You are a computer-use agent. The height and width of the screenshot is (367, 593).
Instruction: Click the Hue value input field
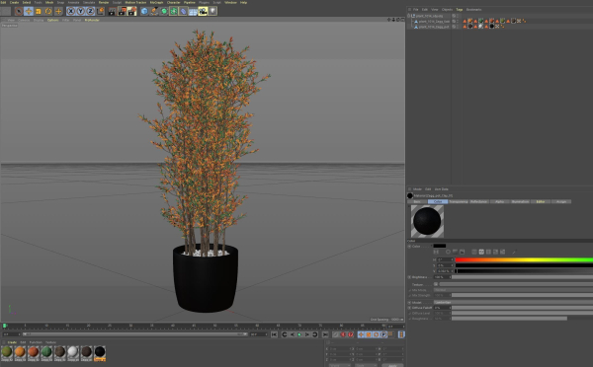(x=445, y=259)
